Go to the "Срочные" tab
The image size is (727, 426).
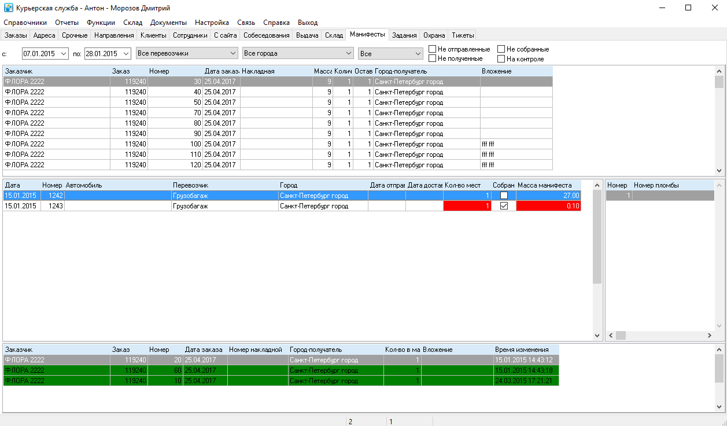pyautogui.click(x=75, y=35)
